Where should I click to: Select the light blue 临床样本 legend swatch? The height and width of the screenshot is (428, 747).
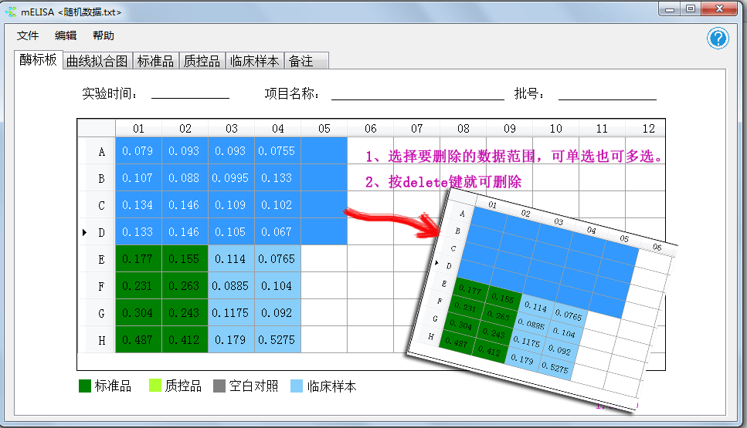[297, 386]
